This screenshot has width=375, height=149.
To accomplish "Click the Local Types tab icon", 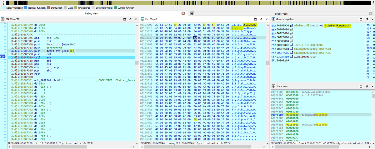I will coord(192,14).
